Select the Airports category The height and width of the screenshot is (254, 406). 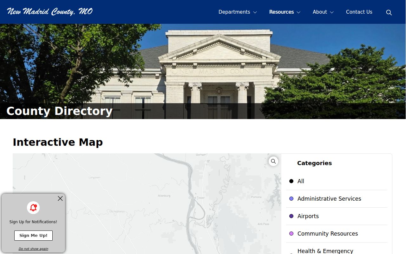click(337, 216)
